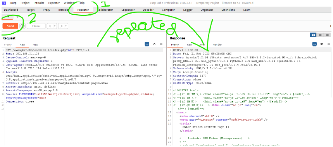Open the Burp menu
The height and width of the screenshot is (147, 333).
14,3
